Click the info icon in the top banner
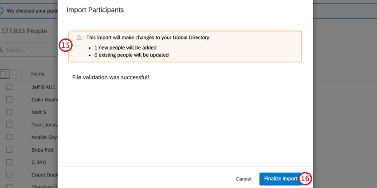This screenshot has height=188, width=377. (1, 10)
